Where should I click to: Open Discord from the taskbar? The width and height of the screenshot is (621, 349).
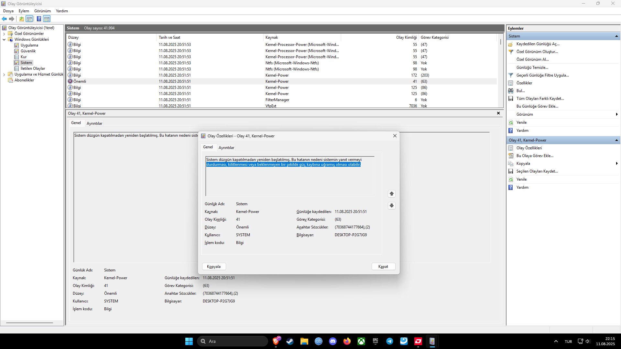(332, 341)
